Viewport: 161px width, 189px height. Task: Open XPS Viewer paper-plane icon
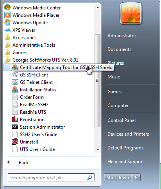coord(7,30)
